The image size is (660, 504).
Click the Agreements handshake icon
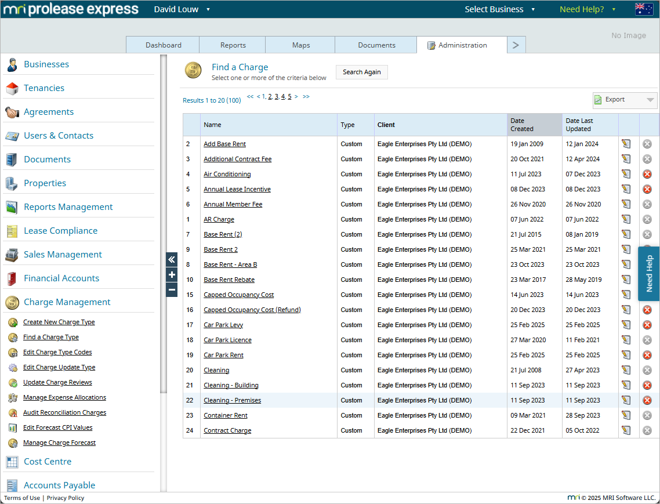tap(12, 113)
